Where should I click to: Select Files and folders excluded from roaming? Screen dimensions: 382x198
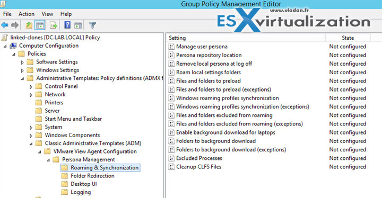224,115
